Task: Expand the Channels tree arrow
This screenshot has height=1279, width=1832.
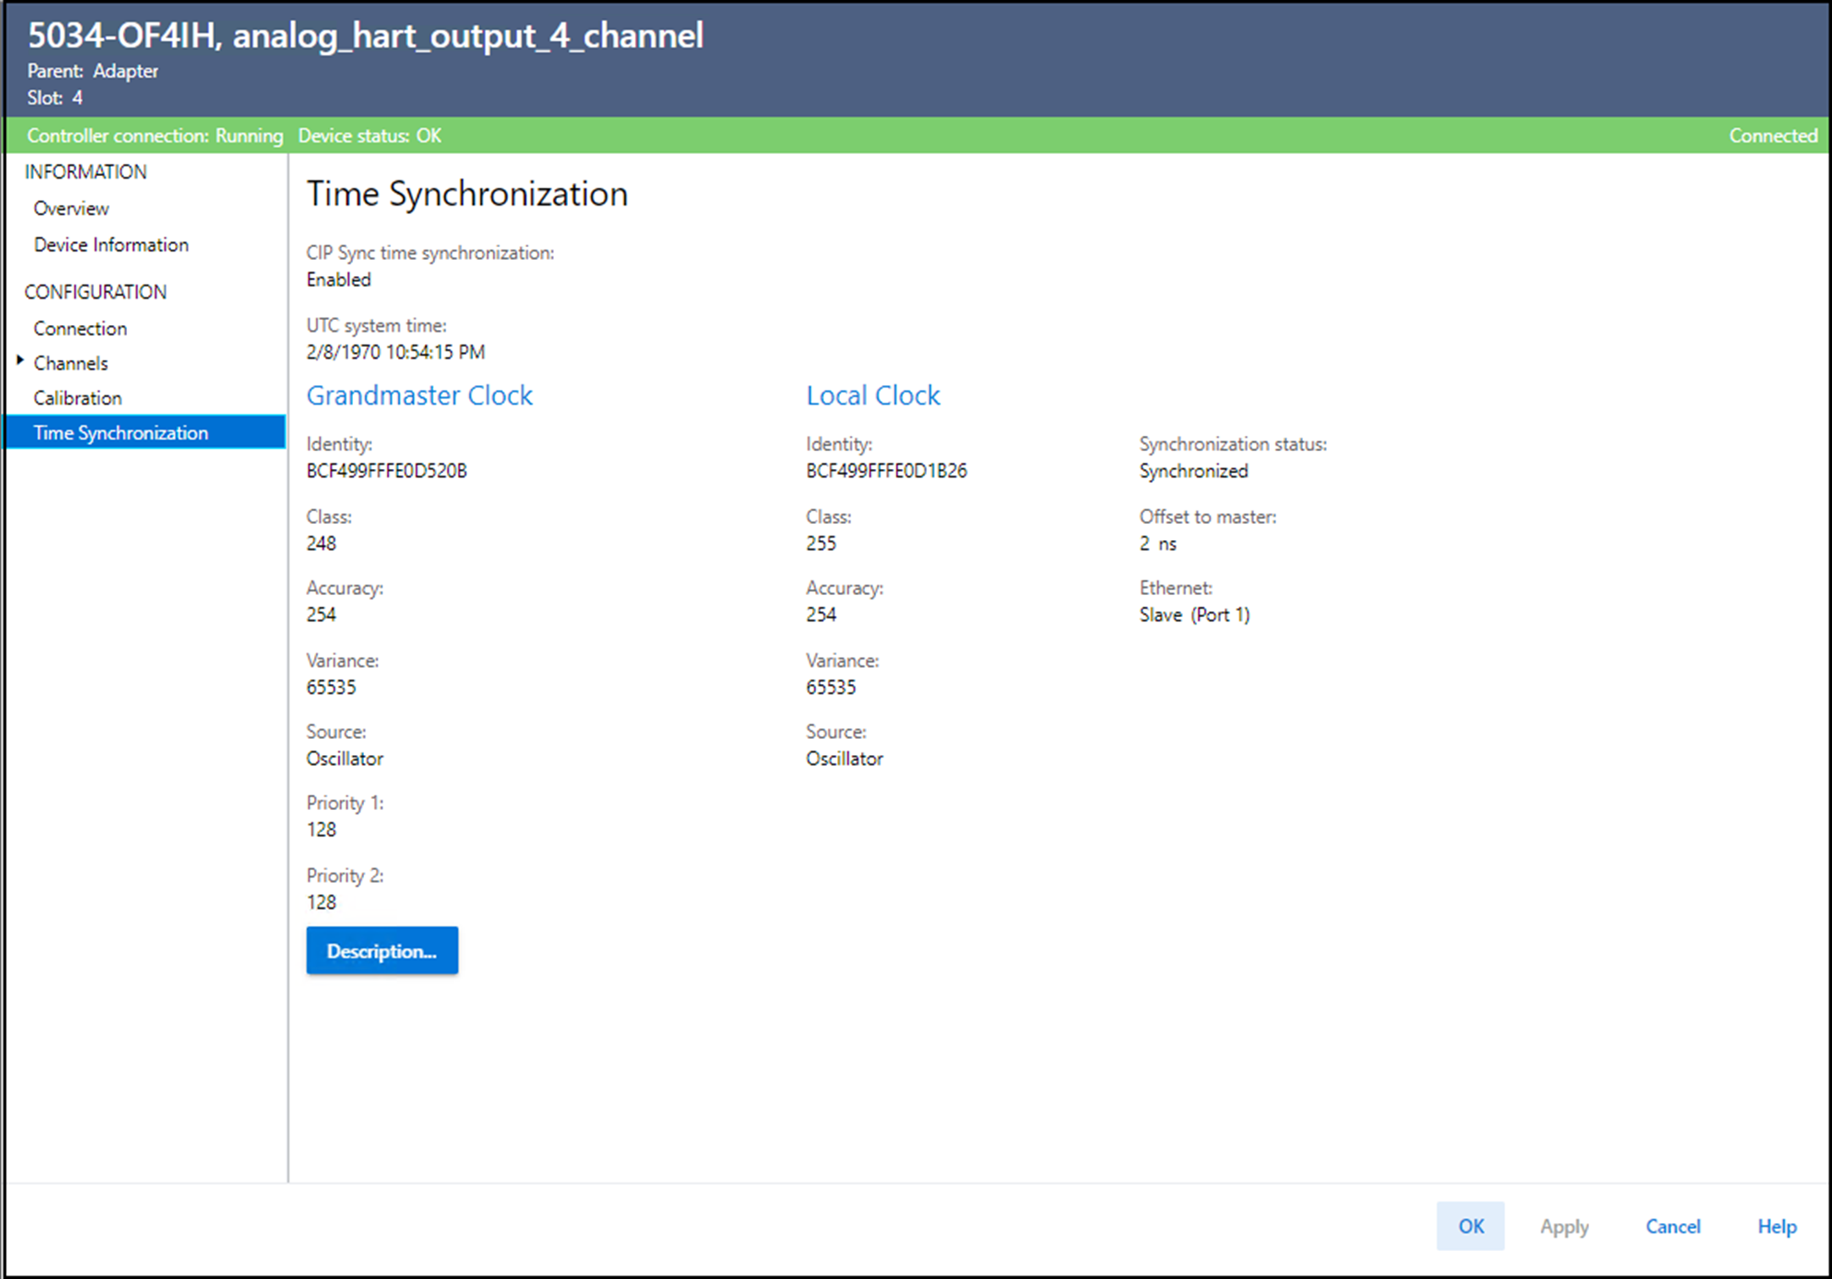Action: click(x=20, y=361)
